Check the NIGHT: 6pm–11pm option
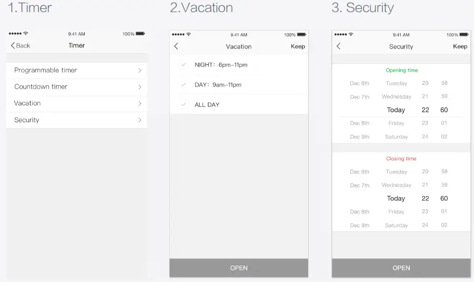 (x=184, y=64)
